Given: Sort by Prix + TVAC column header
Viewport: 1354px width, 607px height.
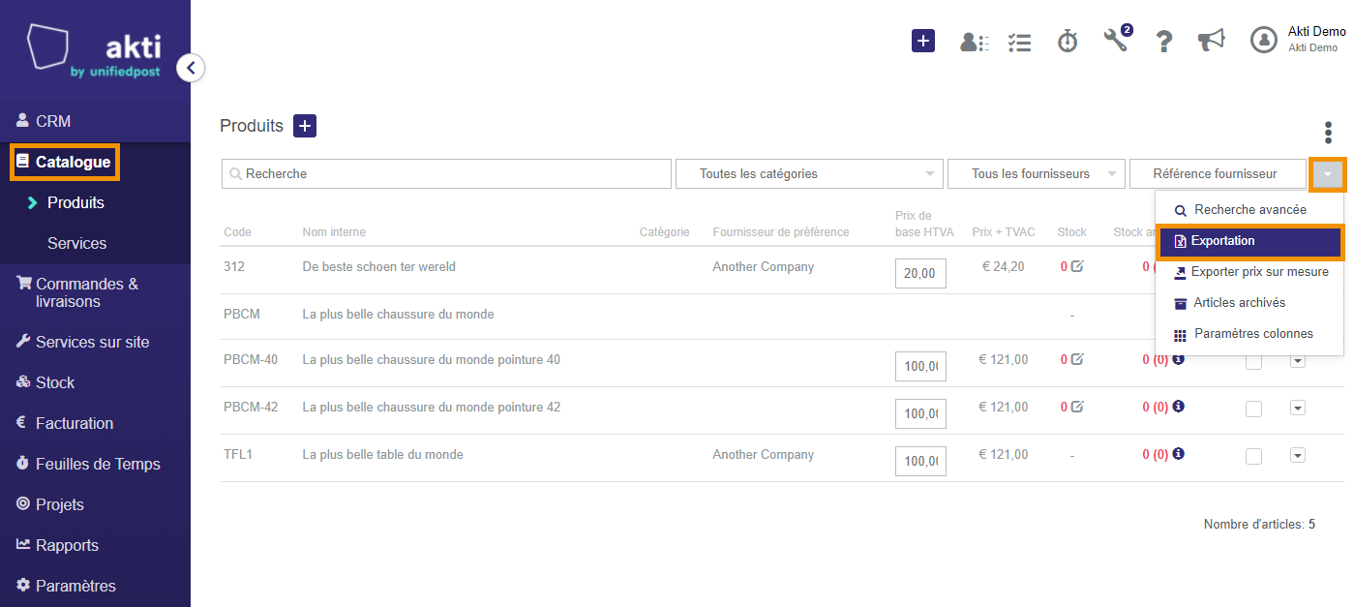Looking at the screenshot, I should (x=1004, y=232).
